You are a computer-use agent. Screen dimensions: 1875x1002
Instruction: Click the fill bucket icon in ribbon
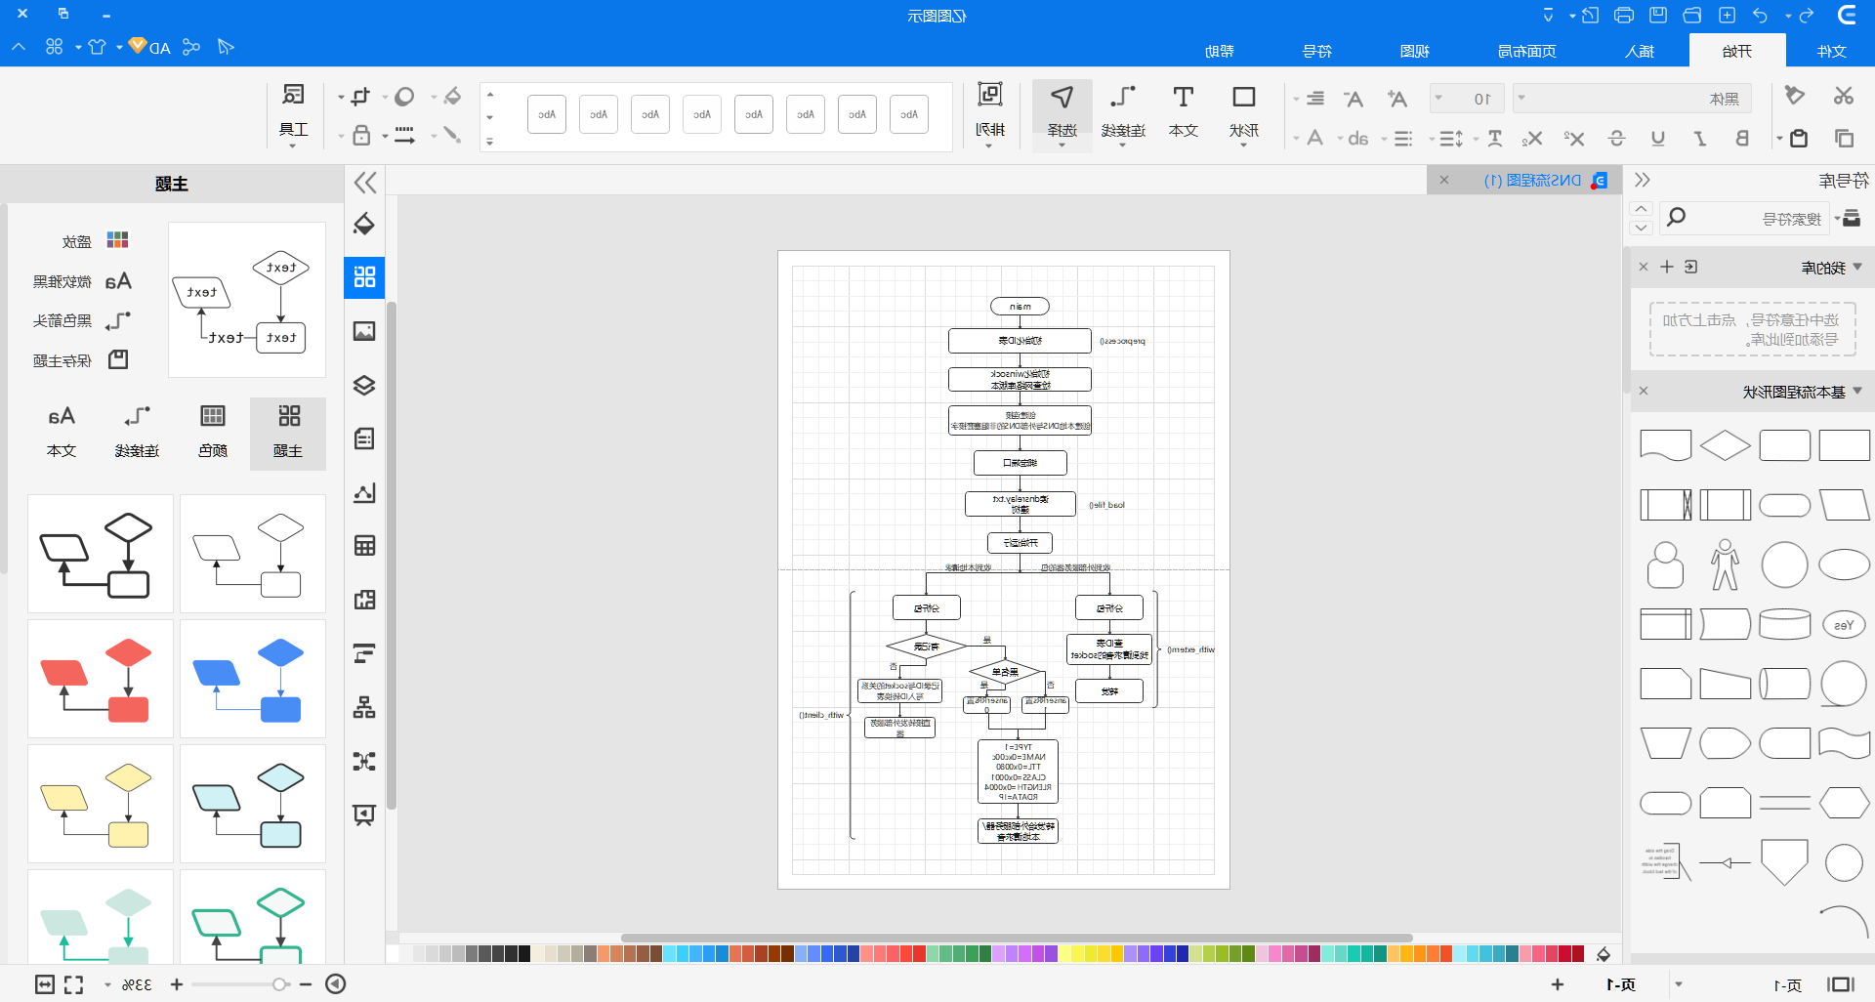(451, 96)
